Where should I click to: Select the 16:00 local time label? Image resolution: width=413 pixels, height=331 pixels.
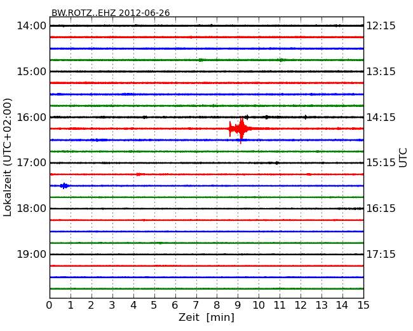click(x=32, y=117)
